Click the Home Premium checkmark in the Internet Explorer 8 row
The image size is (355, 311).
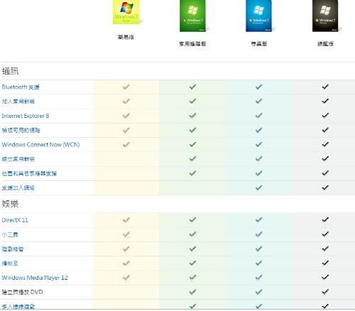[192, 116]
